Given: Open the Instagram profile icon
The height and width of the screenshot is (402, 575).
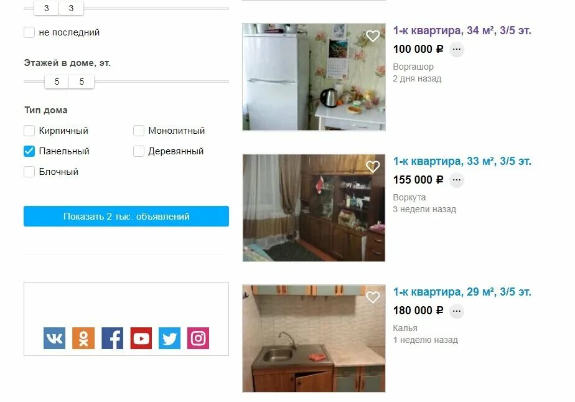Looking at the screenshot, I should click(x=198, y=338).
